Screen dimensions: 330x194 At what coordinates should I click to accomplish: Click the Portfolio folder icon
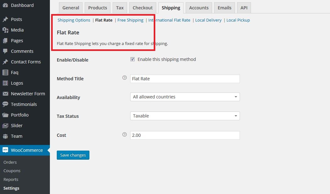tap(5, 115)
